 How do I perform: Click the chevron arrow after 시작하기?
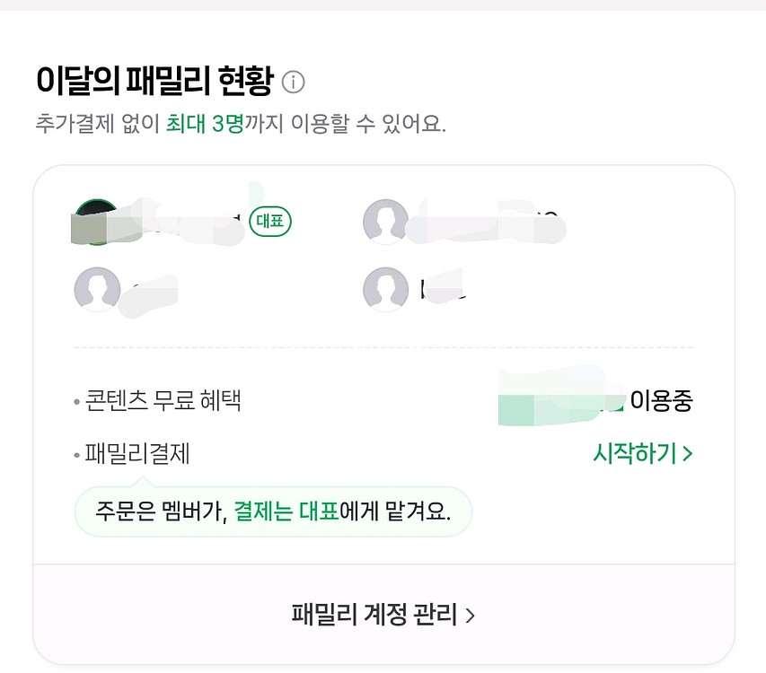[687, 453]
